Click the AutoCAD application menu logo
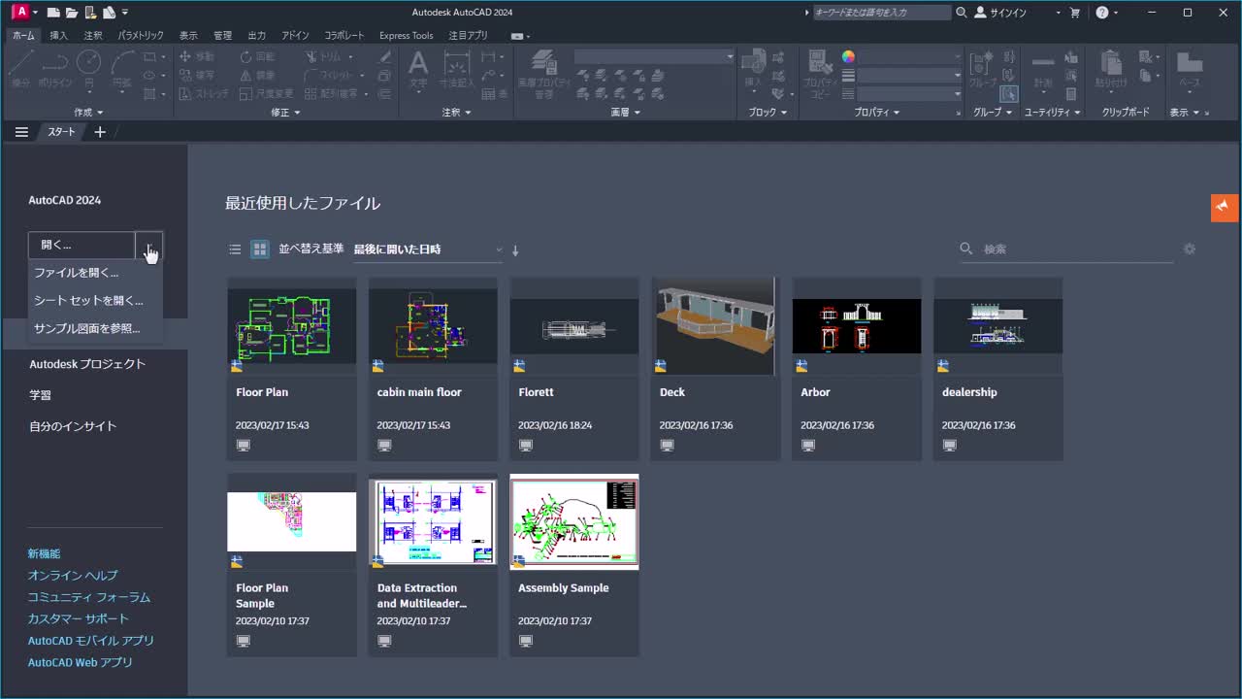Image resolution: width=1242 pixels, height=699 pixels. [x=19, y=13]
